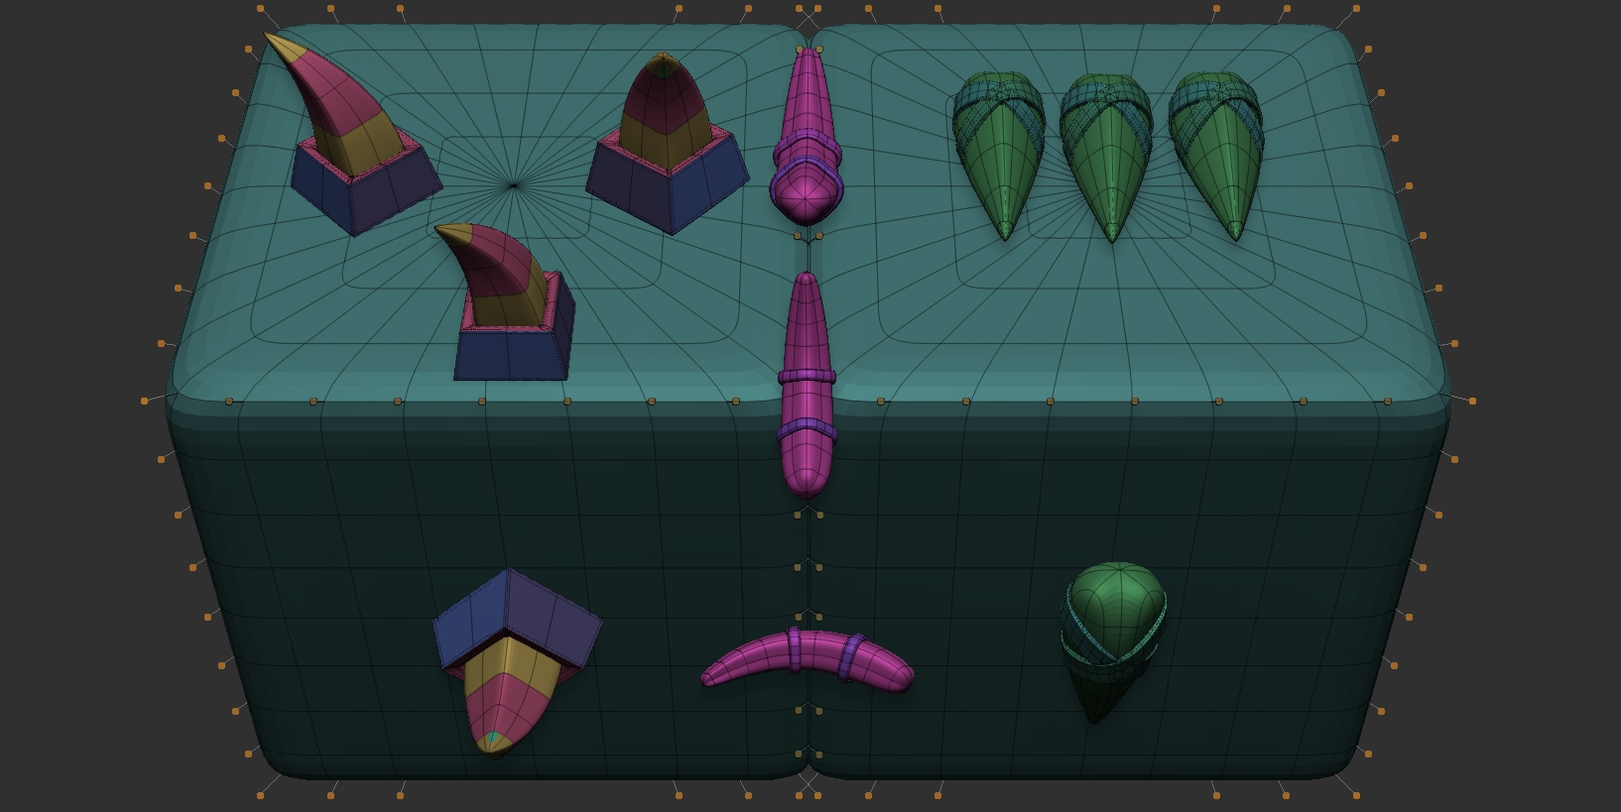Select the single green spike on the front face

(1111, 635)
